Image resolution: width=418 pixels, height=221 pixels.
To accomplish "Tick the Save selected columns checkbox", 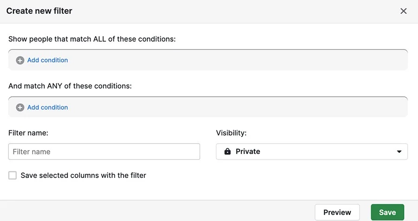I will (x=13, y=175).
